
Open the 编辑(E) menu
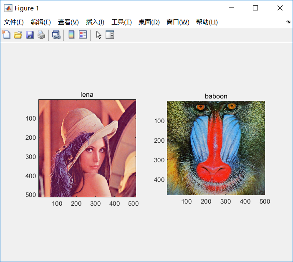41,22
